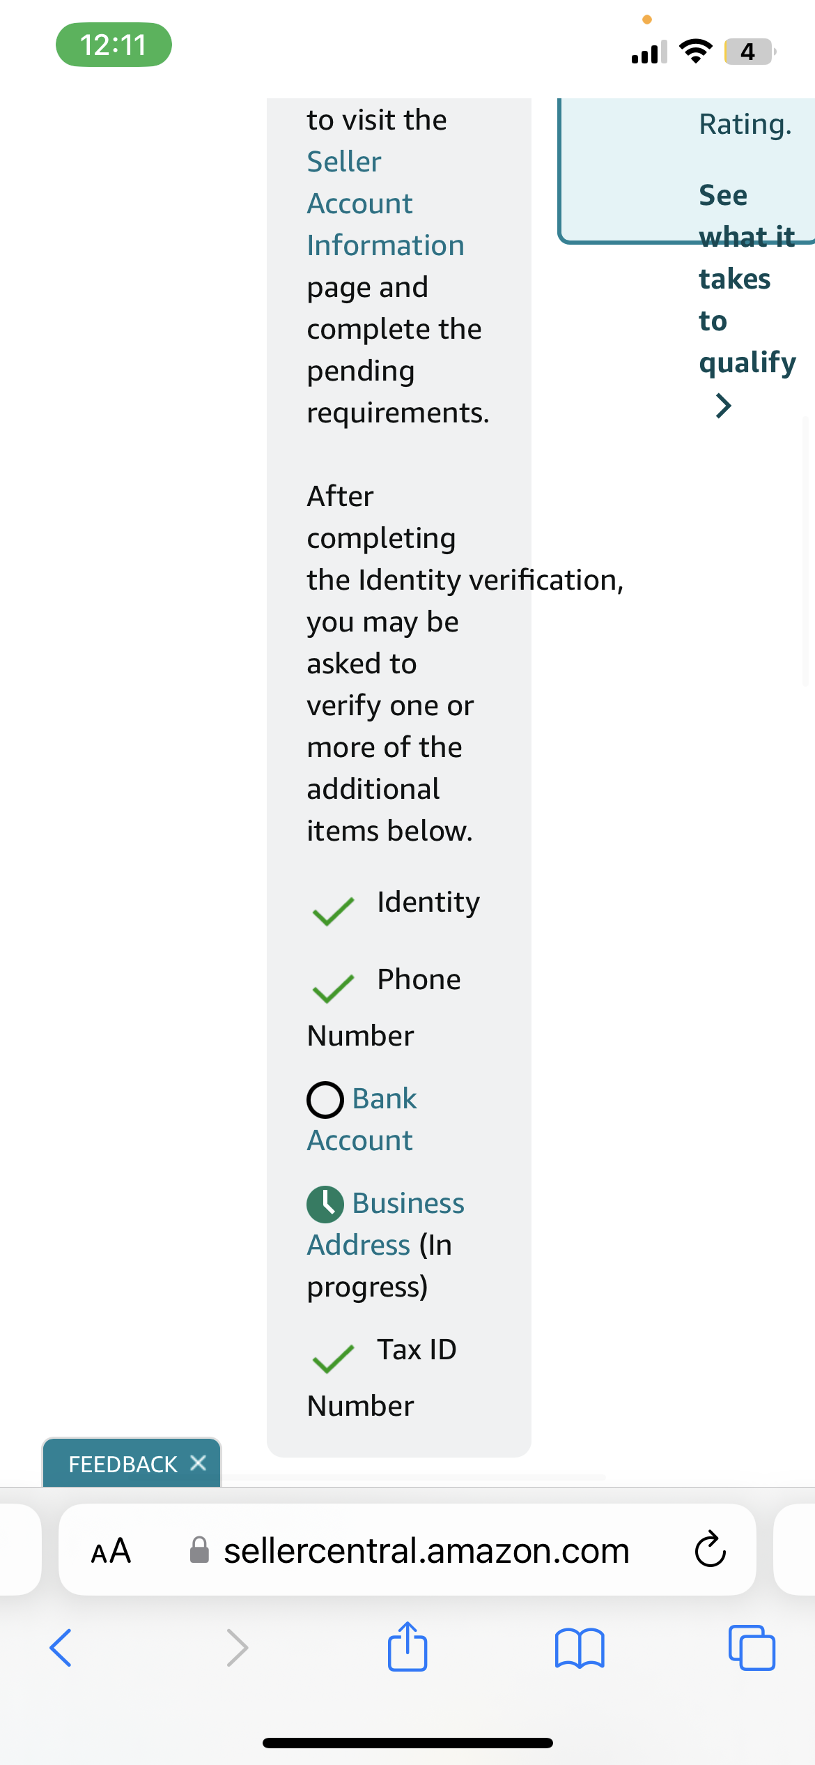Image resolution: width=815 pixels, height=1765 pixels.
Task: Expand the See what it takes chevron
Action: 724,405
